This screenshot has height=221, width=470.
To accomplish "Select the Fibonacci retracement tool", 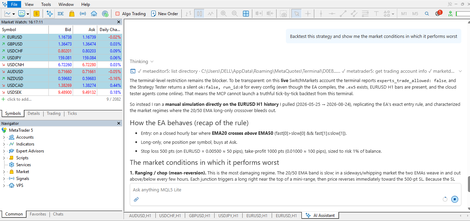I will coord(365,14).
